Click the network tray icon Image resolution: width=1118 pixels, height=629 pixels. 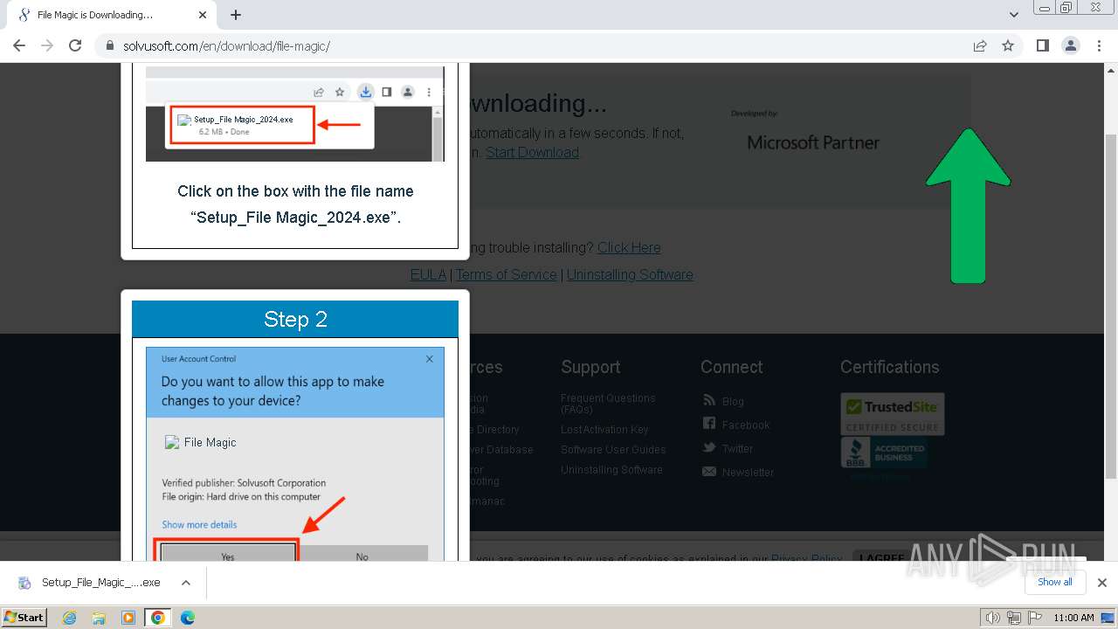click(1014, 618)
